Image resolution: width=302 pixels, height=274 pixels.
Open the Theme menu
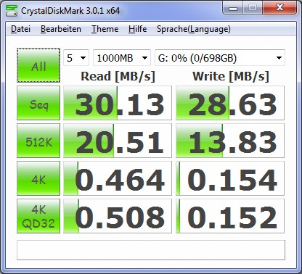point(105,29)
